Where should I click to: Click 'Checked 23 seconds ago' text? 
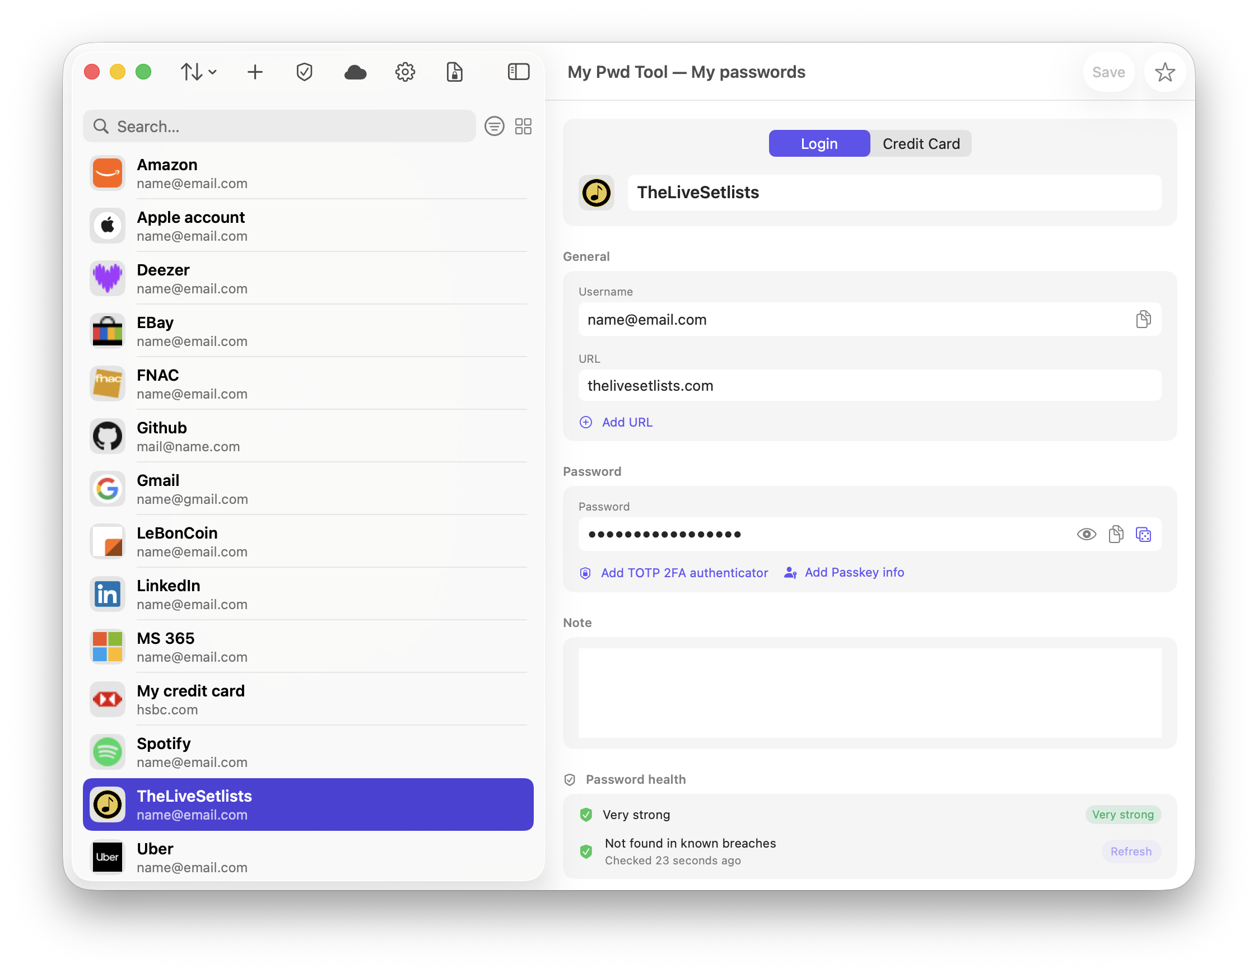[x=672, y=860]
